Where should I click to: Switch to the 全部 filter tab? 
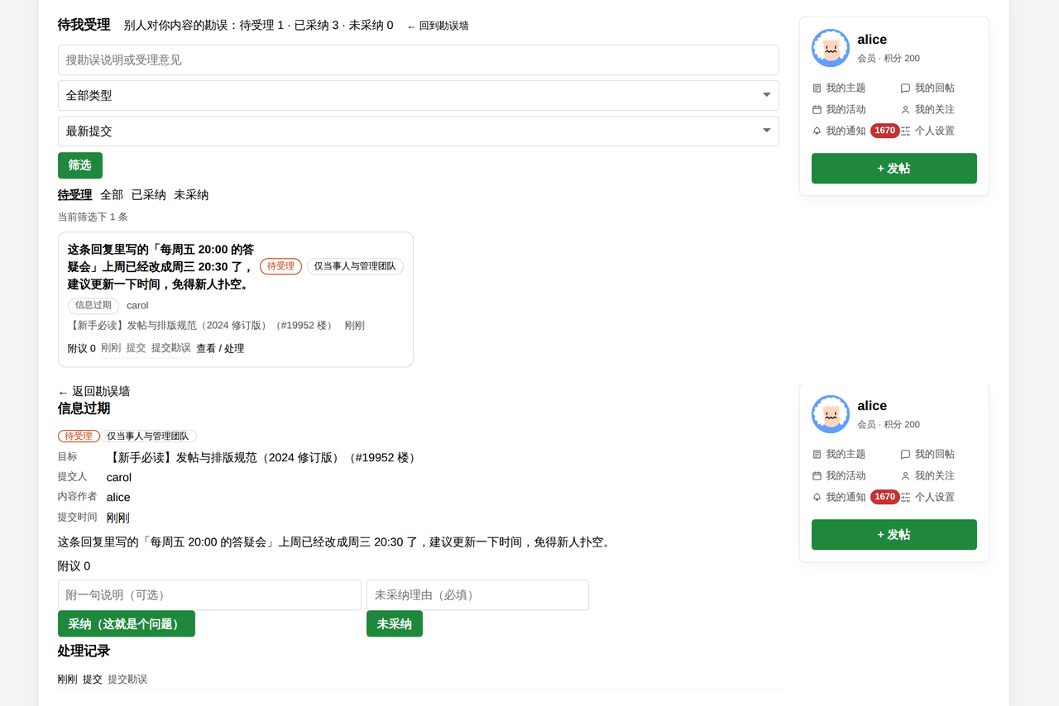click(112, 195)
